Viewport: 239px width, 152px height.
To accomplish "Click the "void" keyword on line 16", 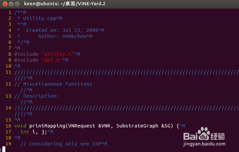I will [20, 126].
